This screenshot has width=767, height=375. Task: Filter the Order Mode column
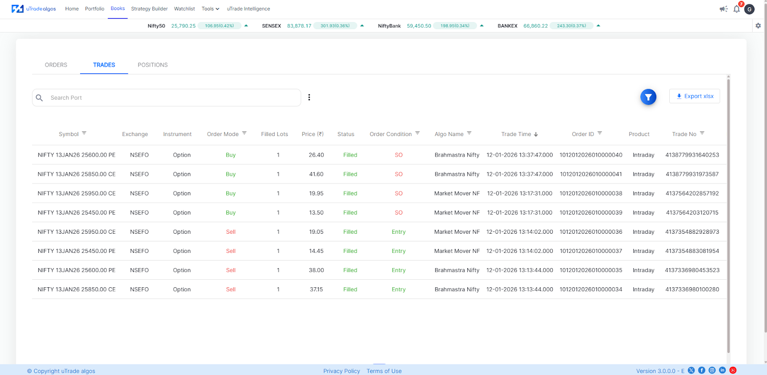[x=244, y=133]
